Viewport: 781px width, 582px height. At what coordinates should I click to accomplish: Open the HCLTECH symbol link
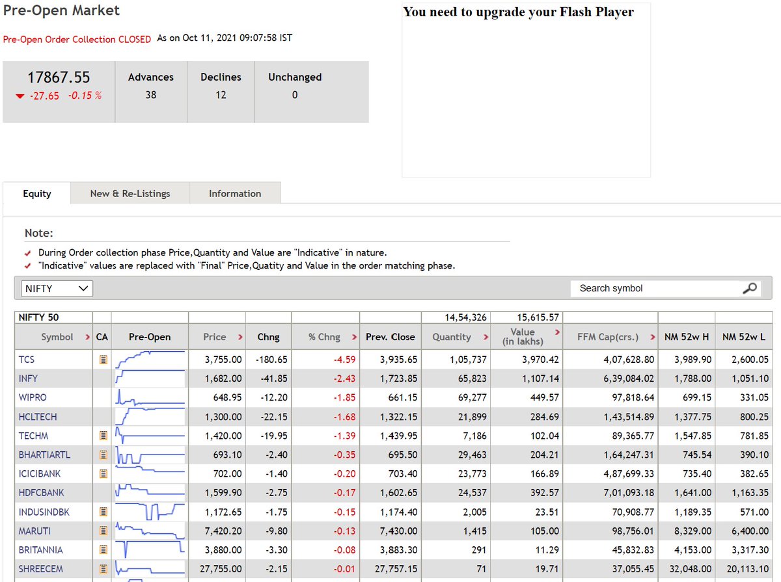38,417
